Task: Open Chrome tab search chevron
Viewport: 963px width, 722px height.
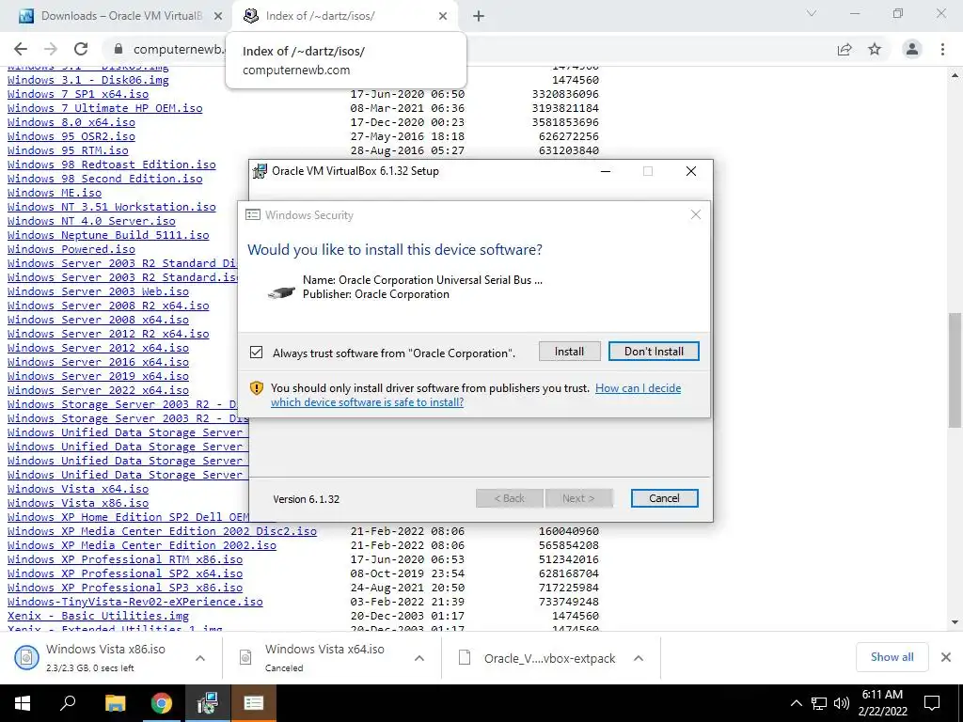Action: pyautogui.click(x=812, y=13)
